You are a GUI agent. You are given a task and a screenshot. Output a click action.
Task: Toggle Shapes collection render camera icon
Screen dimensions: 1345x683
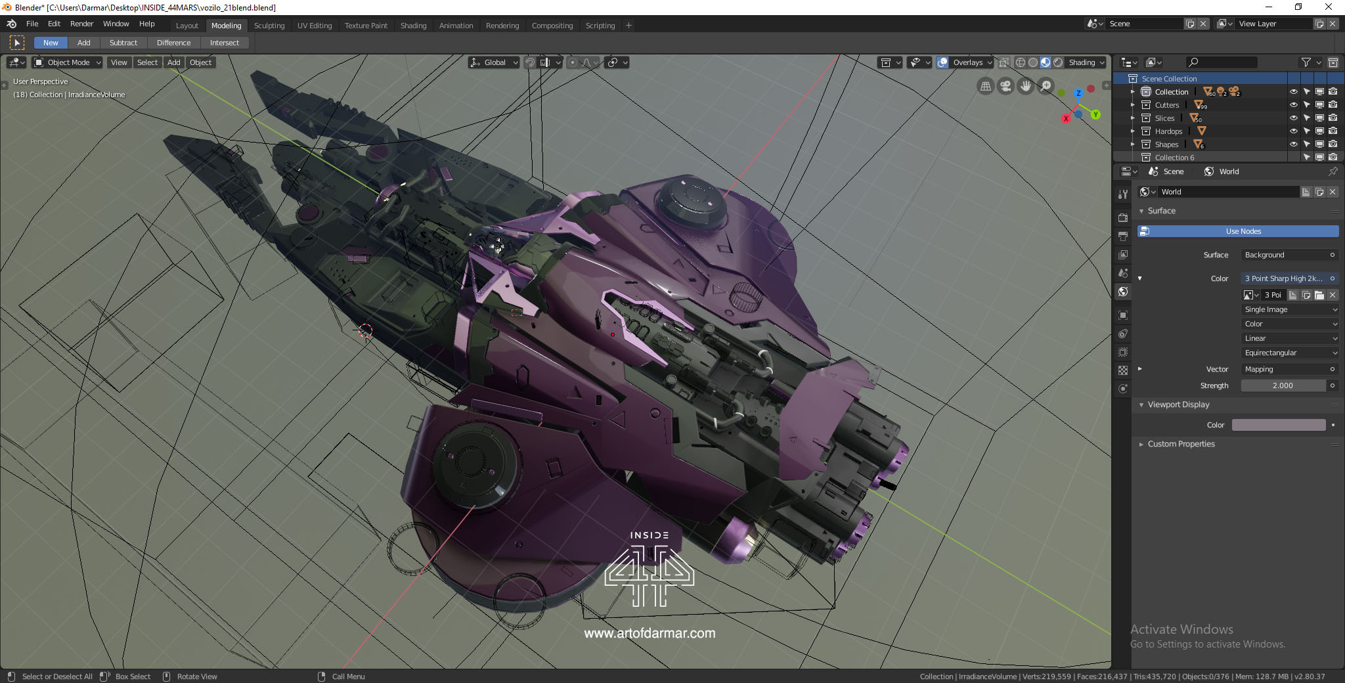click(1333, 144)
